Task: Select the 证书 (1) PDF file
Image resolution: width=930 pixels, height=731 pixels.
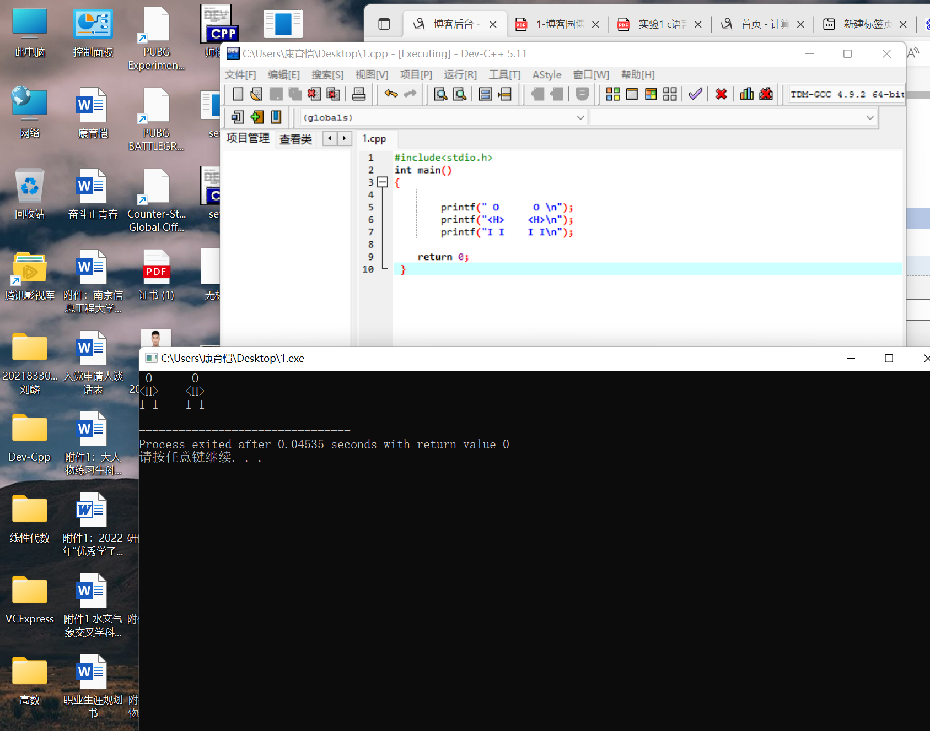Action: (157, 276)
